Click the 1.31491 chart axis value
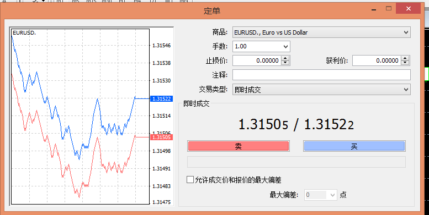429x215 pixels. 161,169
